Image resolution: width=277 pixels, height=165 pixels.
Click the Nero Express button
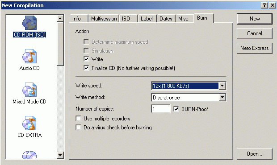(x=254, y=48)
